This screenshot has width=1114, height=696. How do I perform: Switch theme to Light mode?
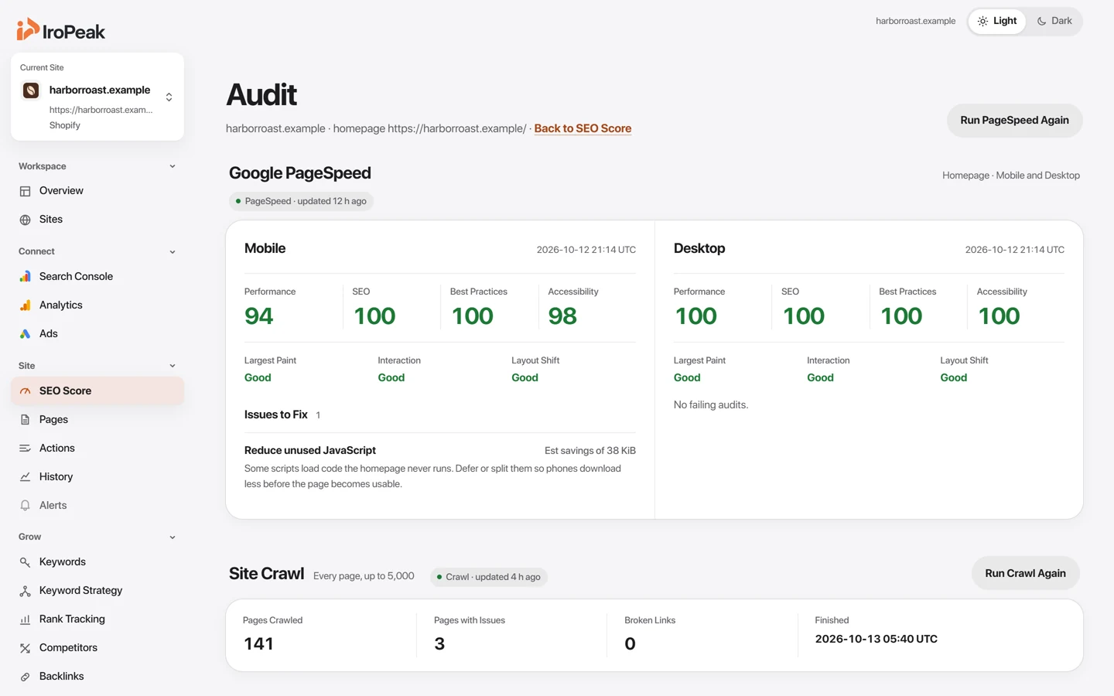pyautogui.click(x=997, y=21)
